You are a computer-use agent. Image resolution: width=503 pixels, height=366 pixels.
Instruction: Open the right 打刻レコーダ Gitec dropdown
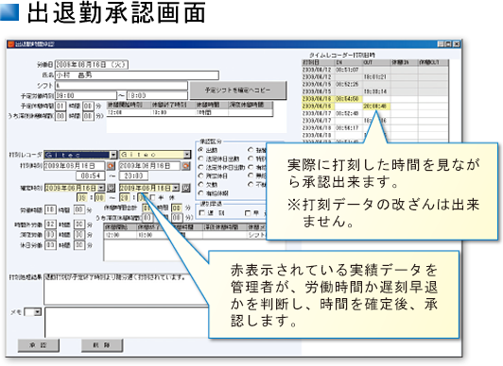click(187, 155)
